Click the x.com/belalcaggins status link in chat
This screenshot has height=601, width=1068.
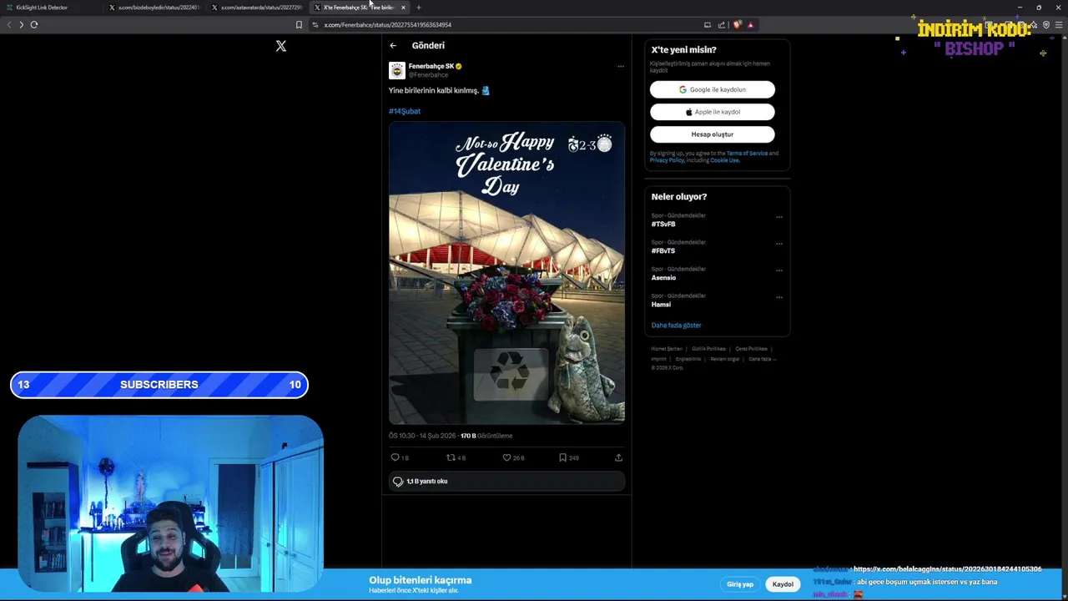(x=947, y=569)
